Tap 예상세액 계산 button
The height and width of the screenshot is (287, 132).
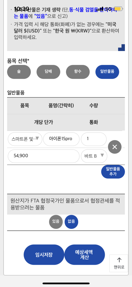coord(85,255)
